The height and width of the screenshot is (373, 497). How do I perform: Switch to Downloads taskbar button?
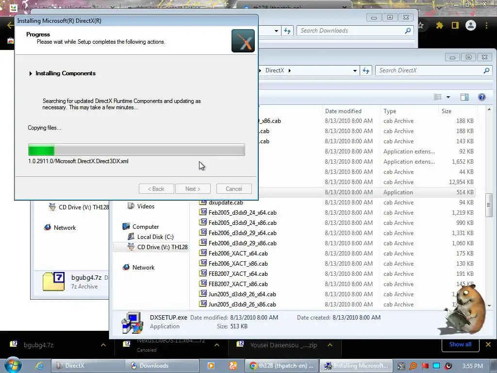pos(162,366)
